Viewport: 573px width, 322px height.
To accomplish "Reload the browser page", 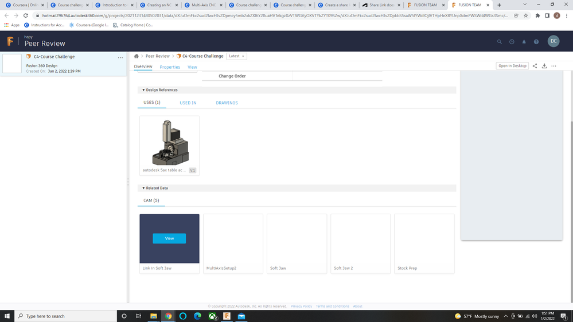I will [x=26, y=15].
